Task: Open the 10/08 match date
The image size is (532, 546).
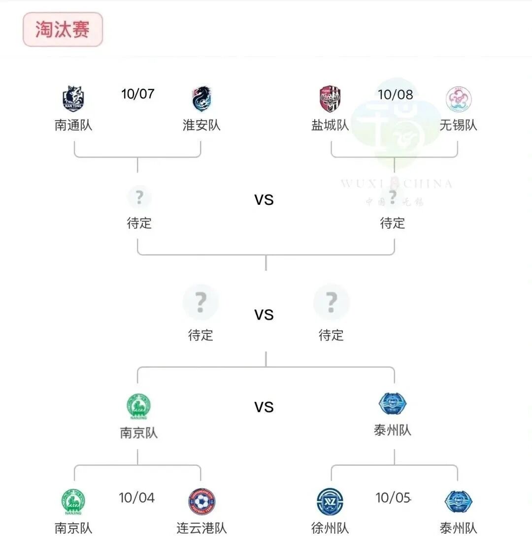Action: 395,94
